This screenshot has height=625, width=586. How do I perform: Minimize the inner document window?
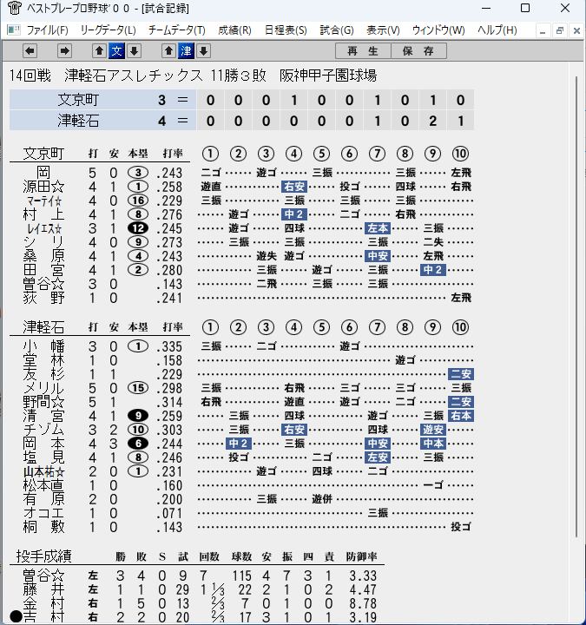point(543,30)
